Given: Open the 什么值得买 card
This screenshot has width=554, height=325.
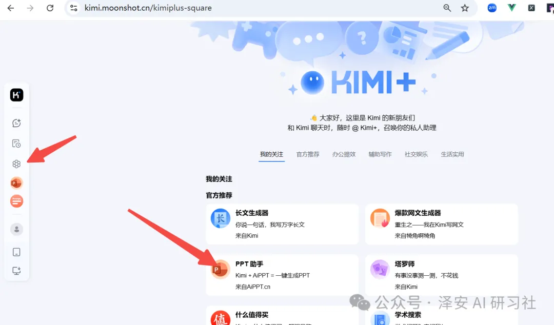Looking at the screenshot, I should coord(282,315).
